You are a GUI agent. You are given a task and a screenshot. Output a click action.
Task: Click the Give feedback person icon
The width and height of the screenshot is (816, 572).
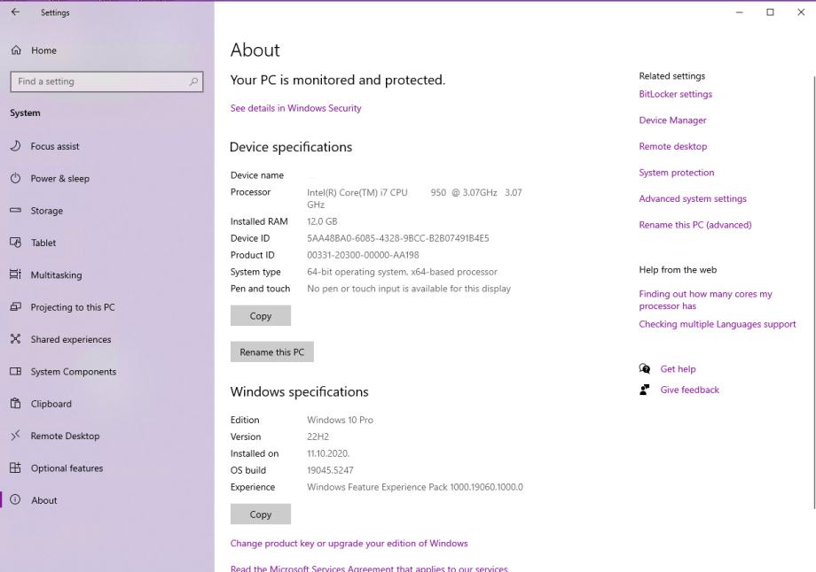644,390
